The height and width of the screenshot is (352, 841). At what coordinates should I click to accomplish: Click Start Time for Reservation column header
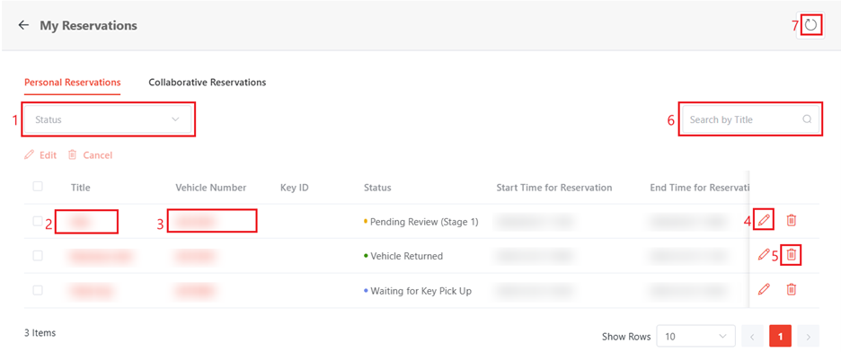point(554,188)
